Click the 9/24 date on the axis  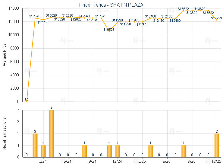(93, 161)
